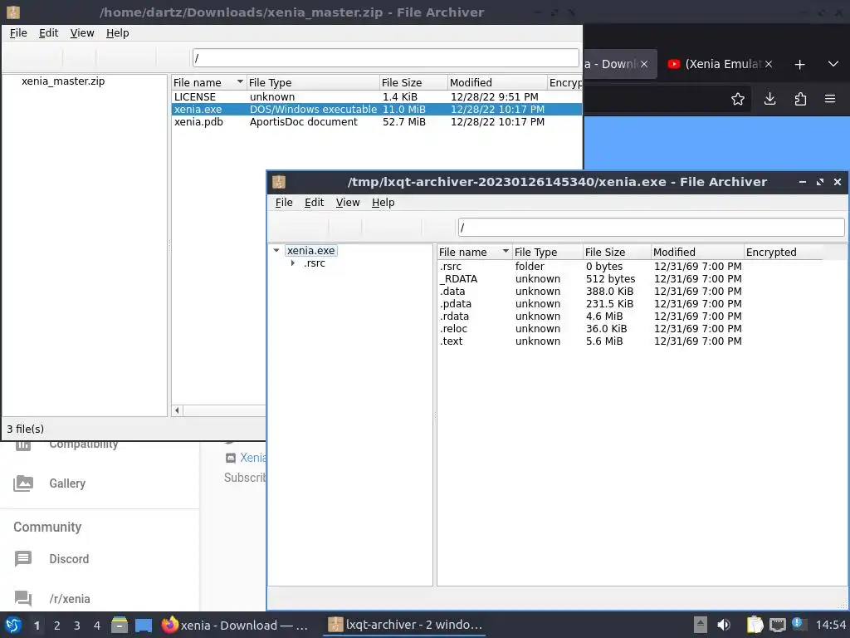Viewport: 850px width, 638px height.
Task: Click the path field in xenia_master.zip window
Action: [x=385, y=58]
